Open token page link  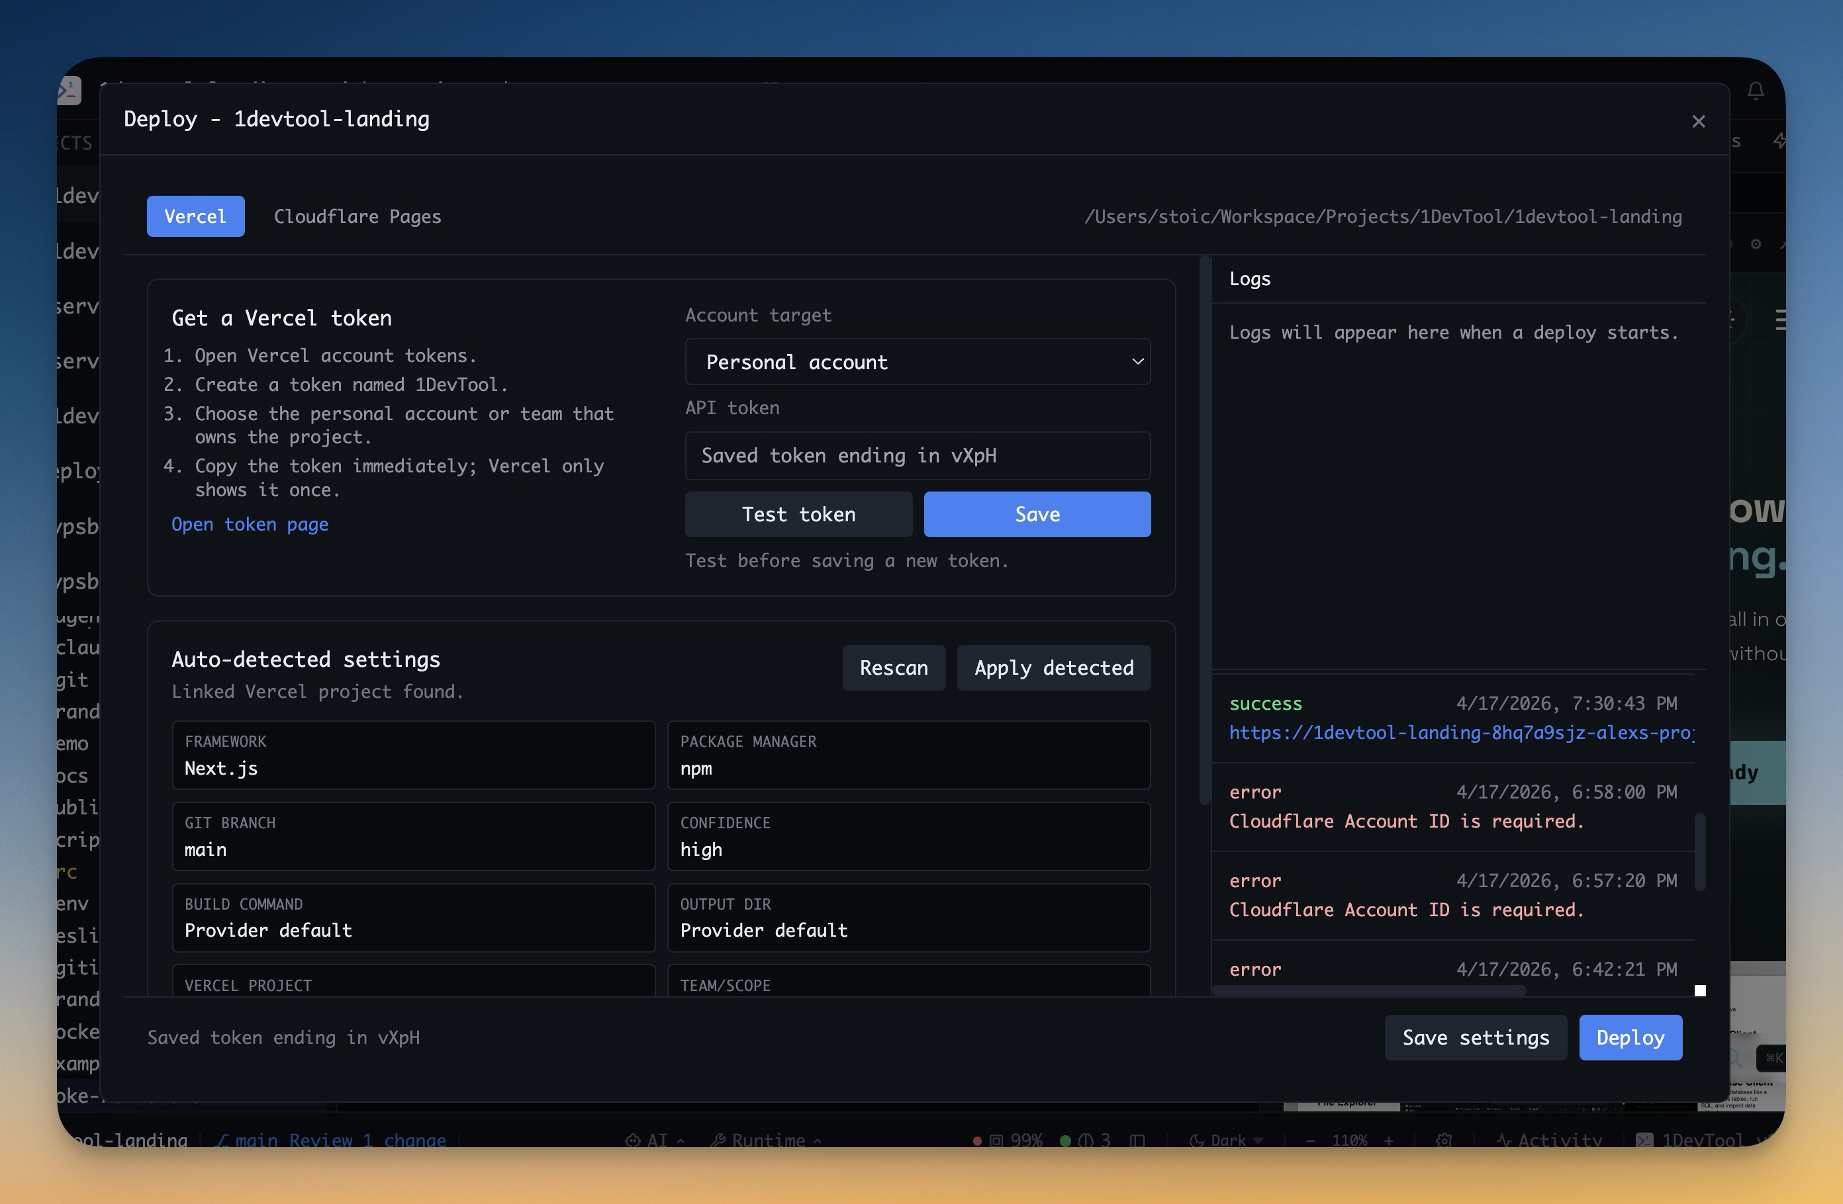(250, 525)
